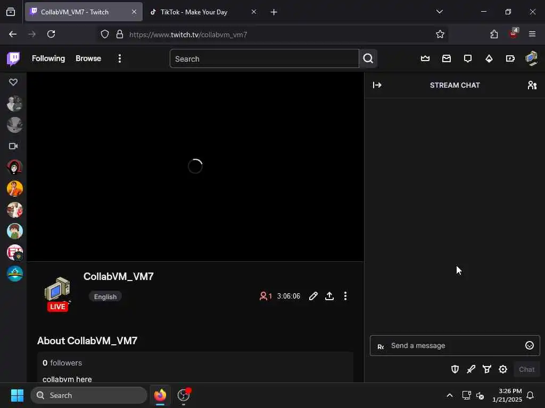This screenshot has height=408, width=545.
Task: Click the recommended channels camera icon
Action: click(13, 146)
